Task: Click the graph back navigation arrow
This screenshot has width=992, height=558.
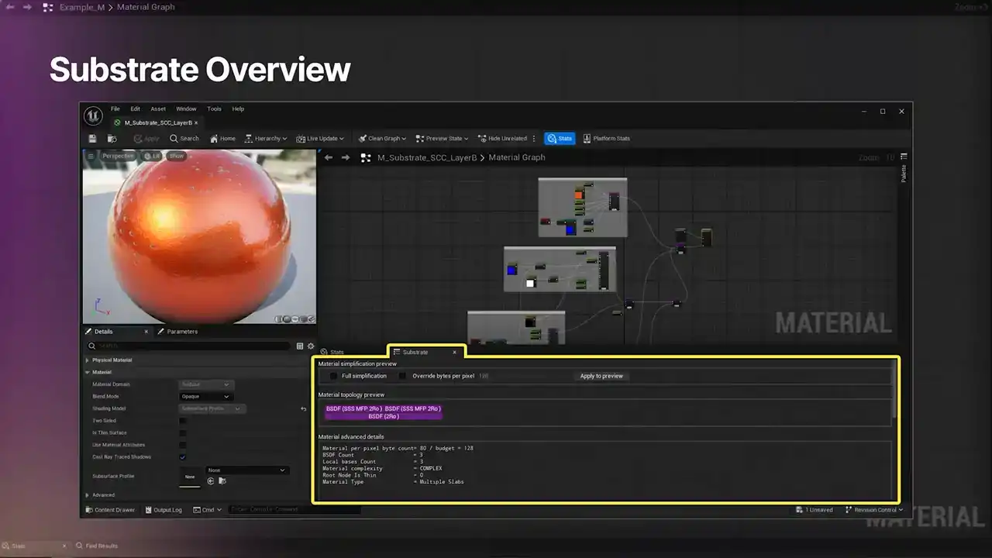Action: (329, 157)
